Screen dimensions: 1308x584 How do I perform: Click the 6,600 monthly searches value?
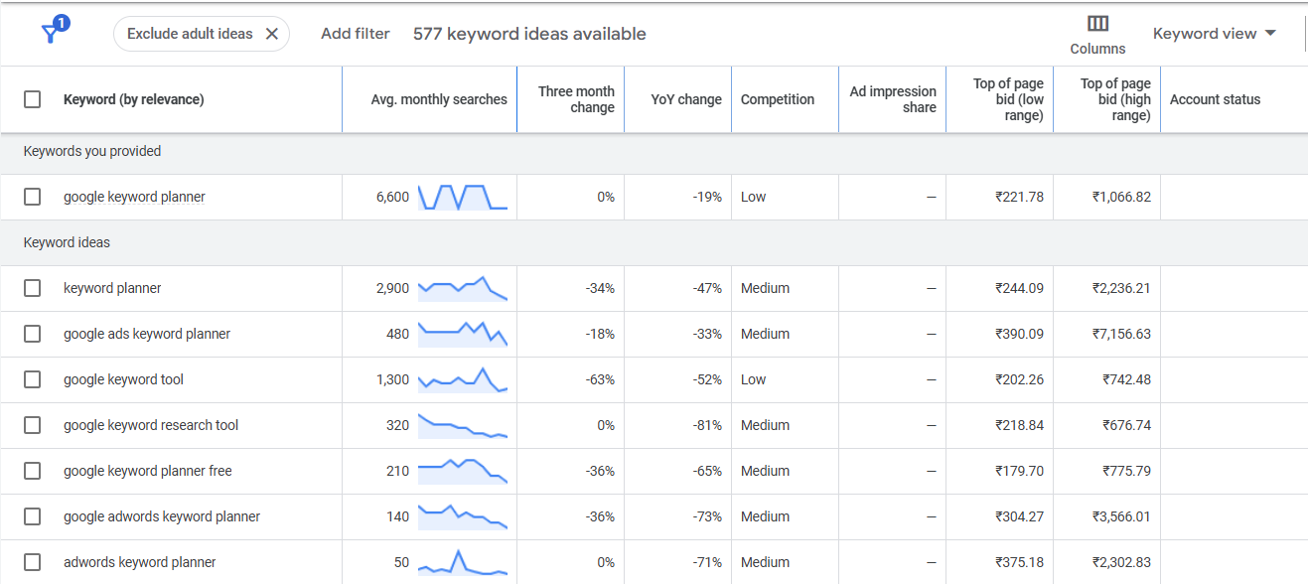click(x=392, y=197)
